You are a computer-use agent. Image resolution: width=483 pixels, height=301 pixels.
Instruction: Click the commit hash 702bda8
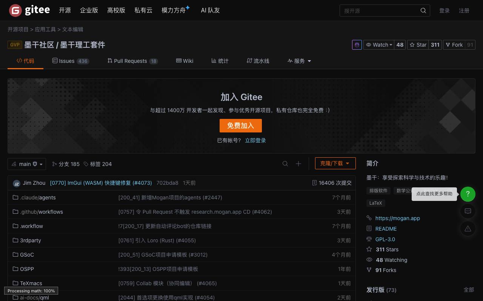coord(167,183)
